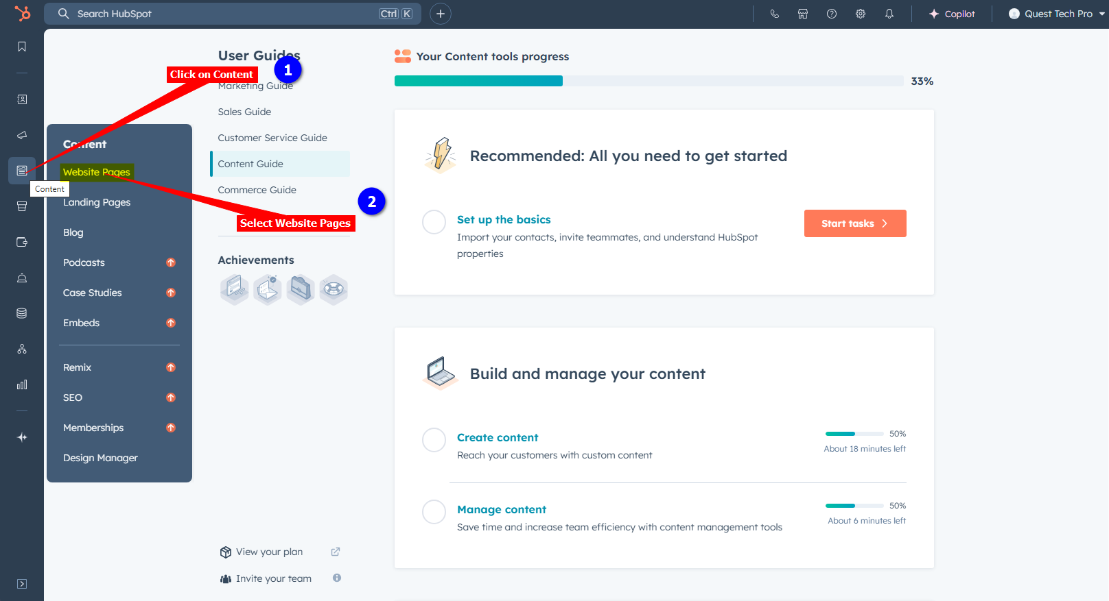1109x601 pixels.
Task: Open the Service bell sidebar icon
Action: [22, 278]
